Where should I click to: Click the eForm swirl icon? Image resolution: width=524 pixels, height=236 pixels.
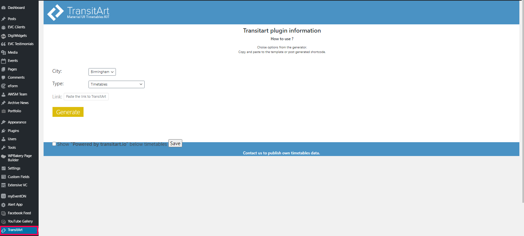pos(4,86)
